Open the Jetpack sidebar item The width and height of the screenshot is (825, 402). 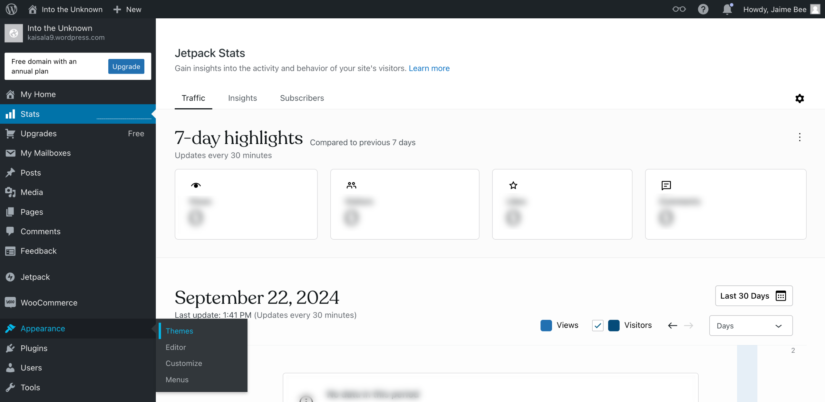[x=35, y=277]
